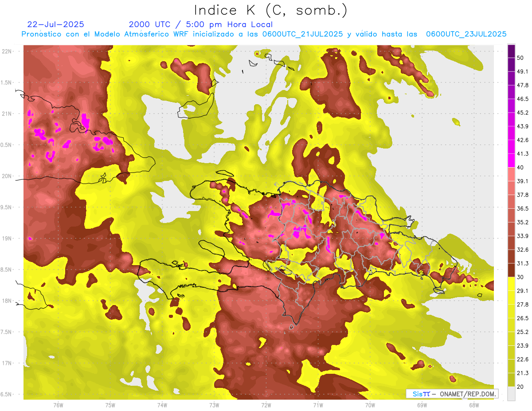Select the '0600UTC_21JUL2025' initialization time
532x411 pixels.
pos(302,34)
